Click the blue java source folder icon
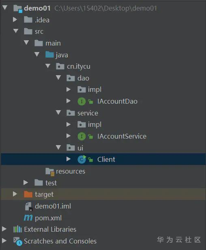This screenshot has width=206, height=250. coord(49,54)
